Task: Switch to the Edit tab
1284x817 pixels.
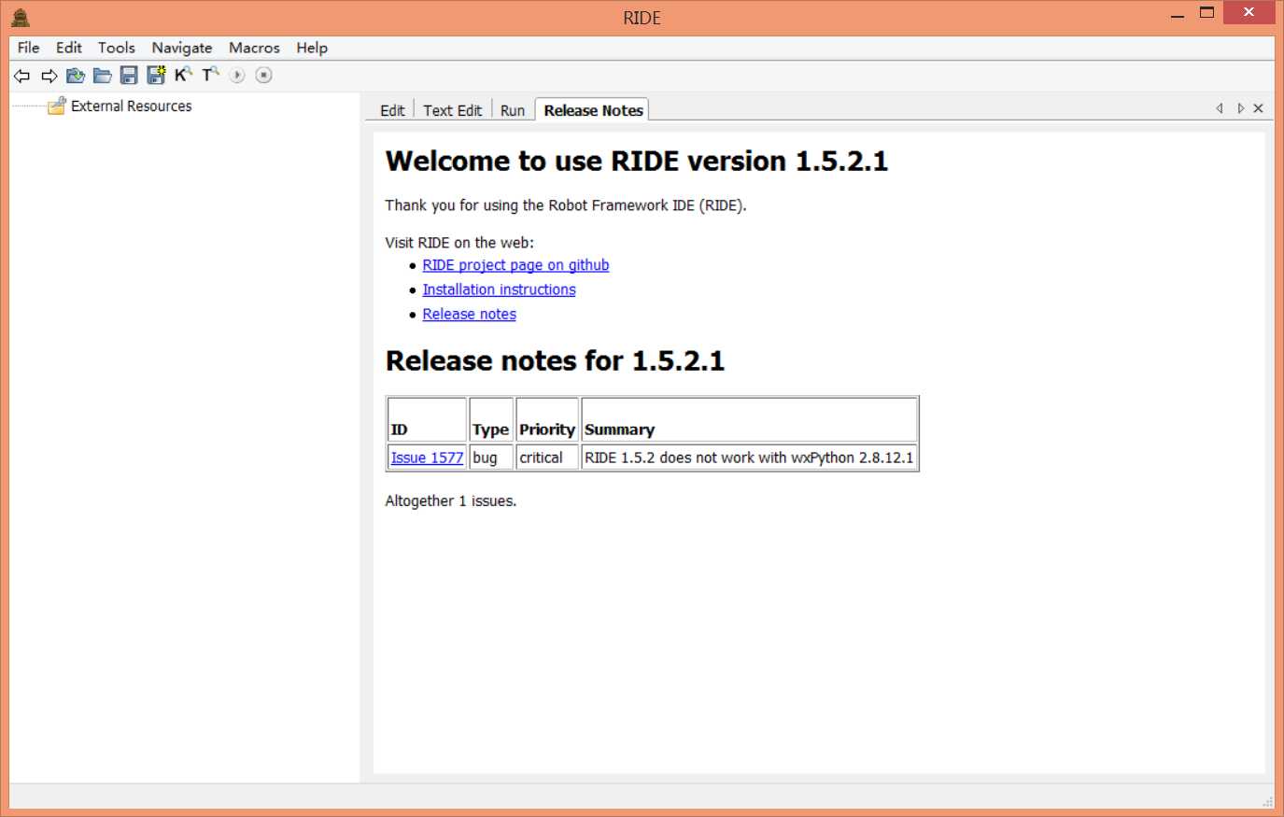Action: (x=392, y=110)
